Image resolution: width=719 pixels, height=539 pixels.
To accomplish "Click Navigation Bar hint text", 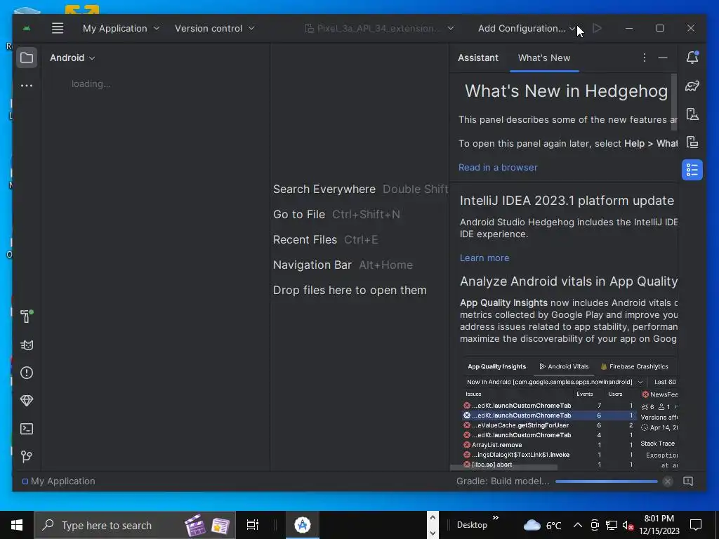I will (x=312, y=265).
